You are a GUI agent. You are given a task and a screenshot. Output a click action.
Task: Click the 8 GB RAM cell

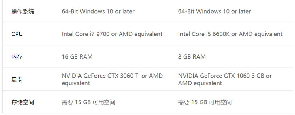[x=192, y=57]
